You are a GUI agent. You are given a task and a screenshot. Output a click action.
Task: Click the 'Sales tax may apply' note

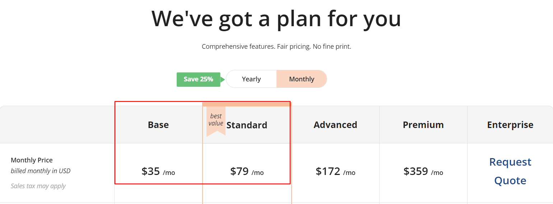(x=38, y=186)
